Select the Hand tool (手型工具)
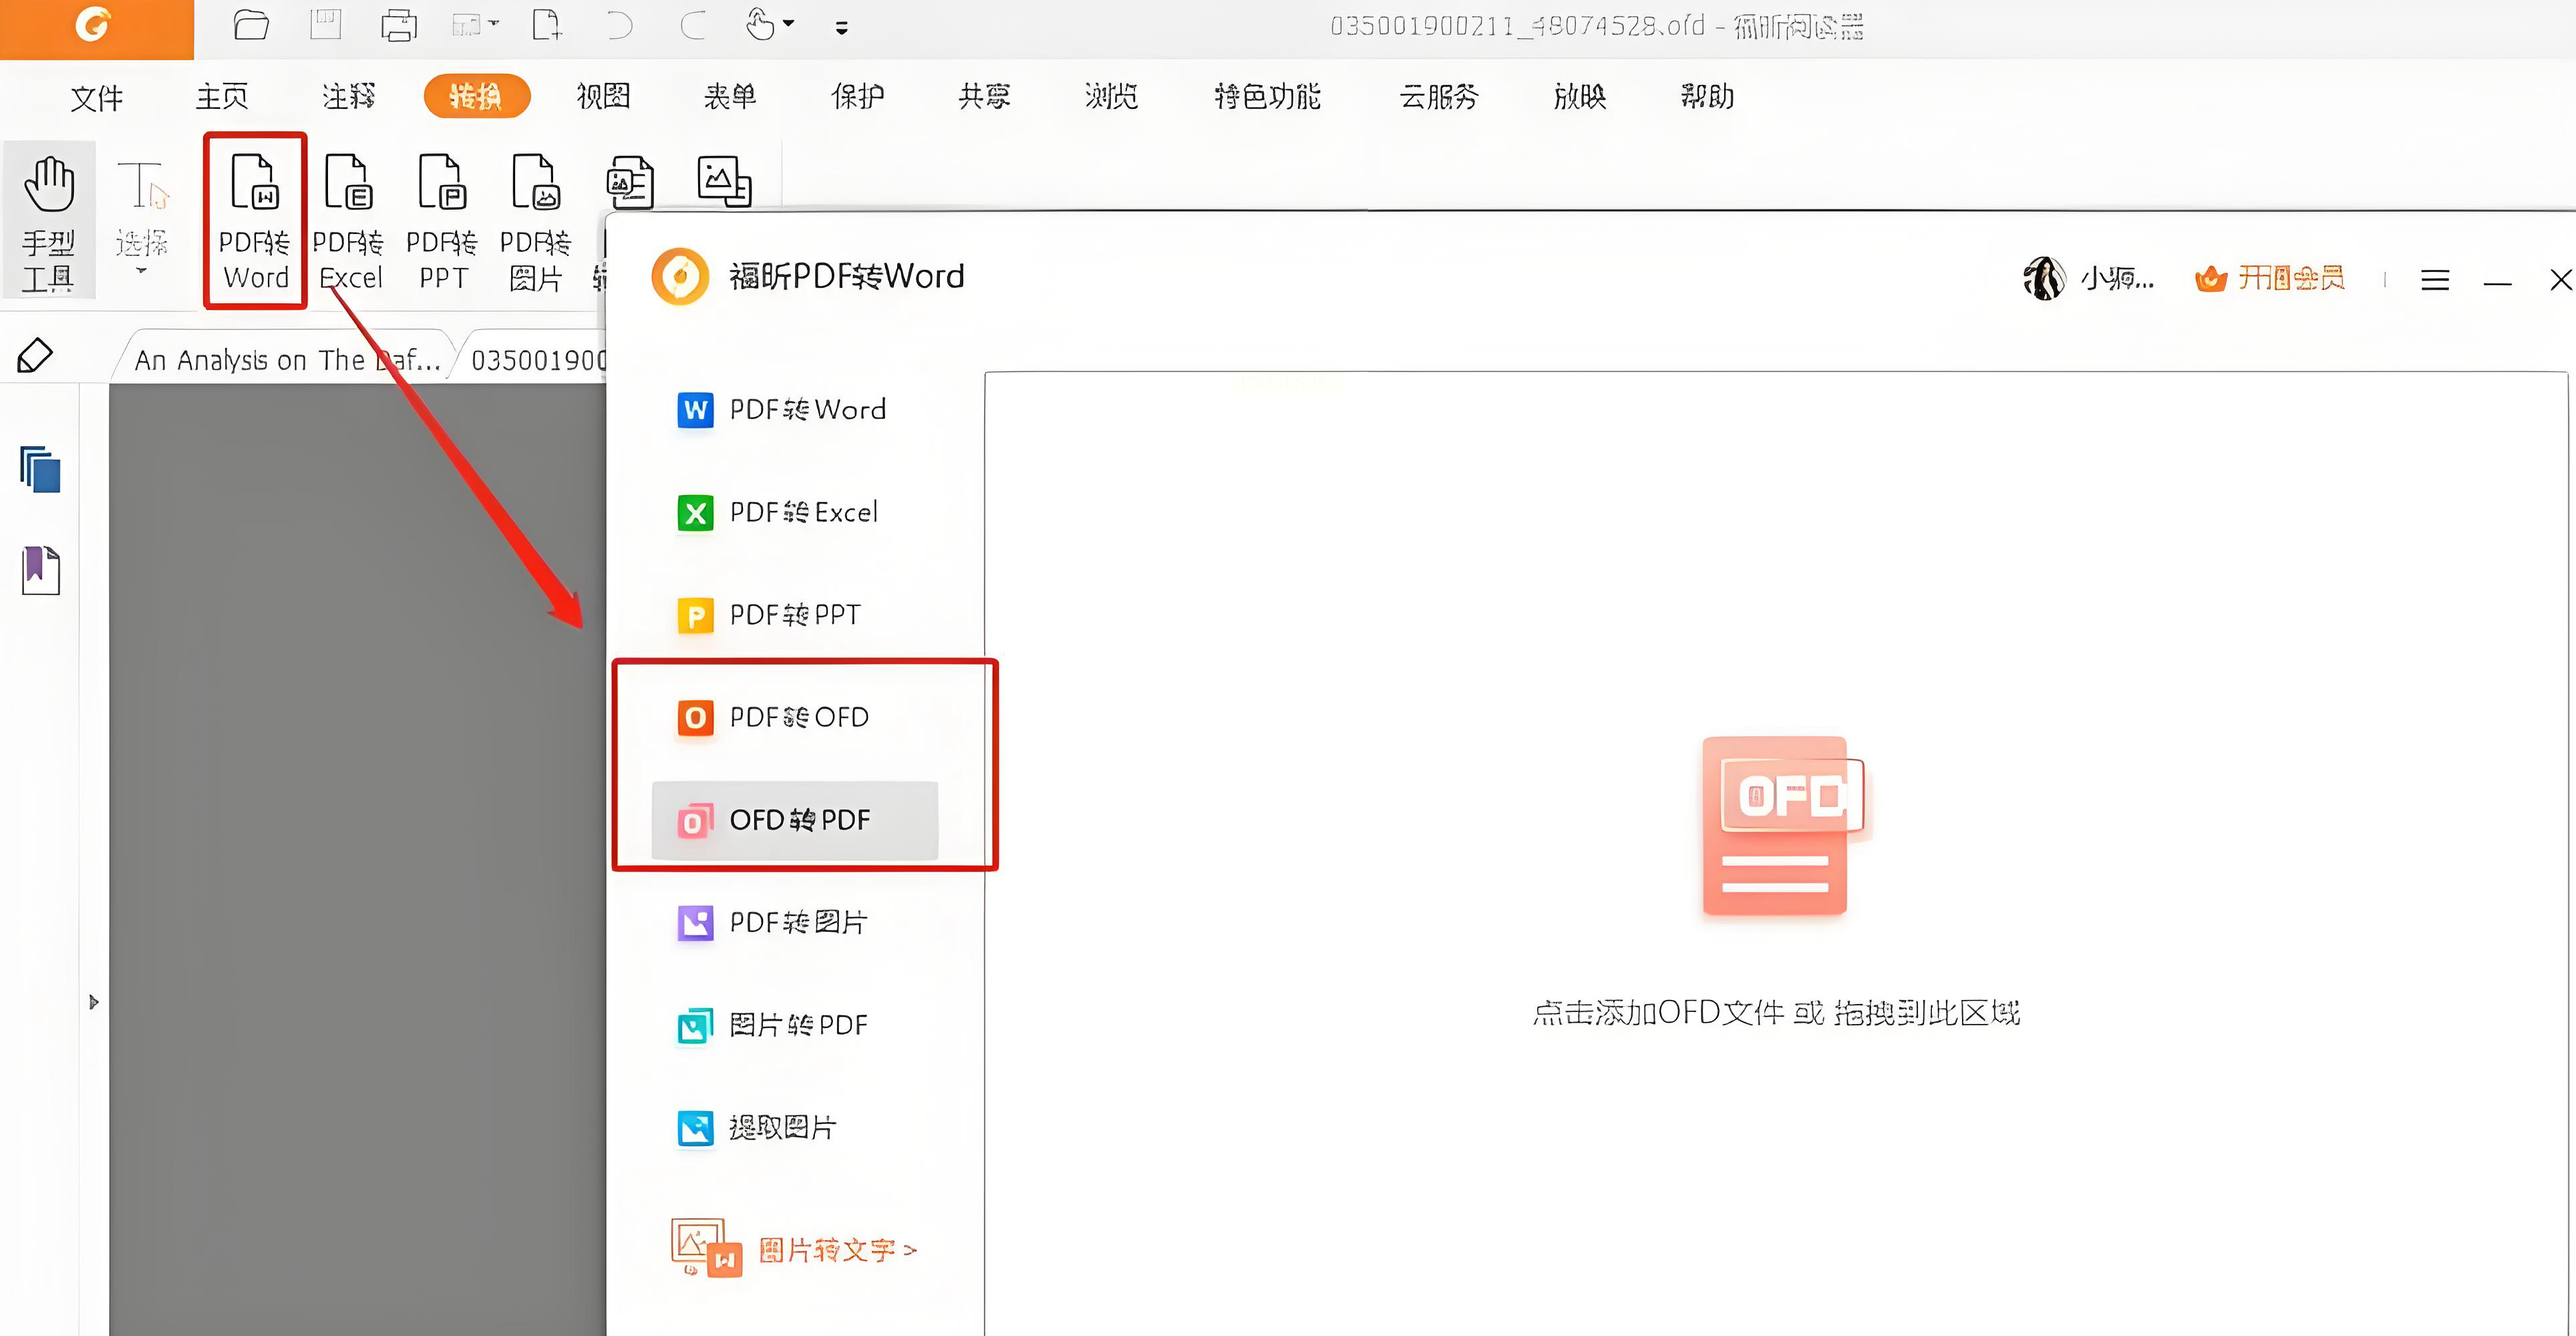The width and height of the screenshot is (2576, 1336). click(x=49, y=221)
